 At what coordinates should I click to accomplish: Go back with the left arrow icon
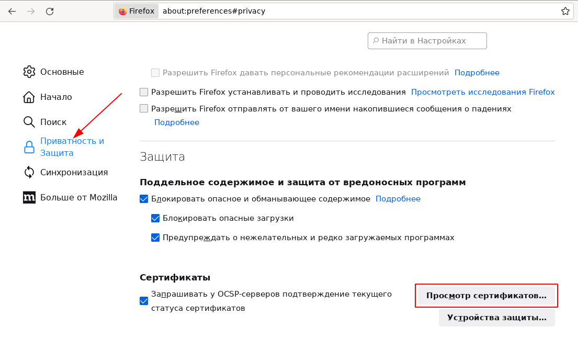pos(12,12)
